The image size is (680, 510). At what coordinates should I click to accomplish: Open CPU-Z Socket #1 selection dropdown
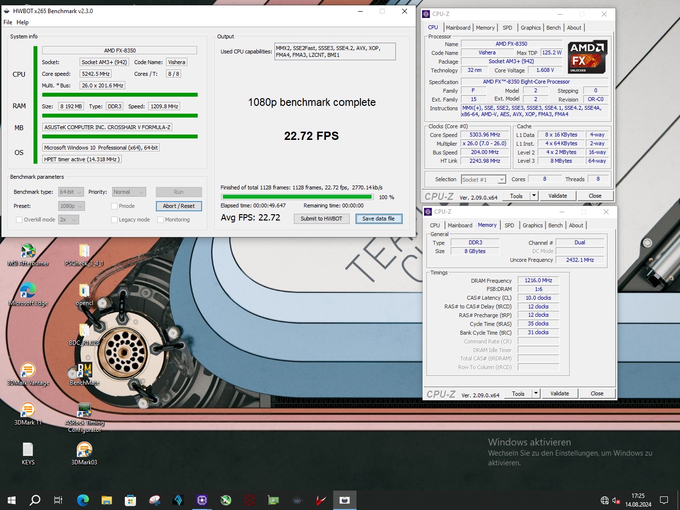click(x=483, y=179)
